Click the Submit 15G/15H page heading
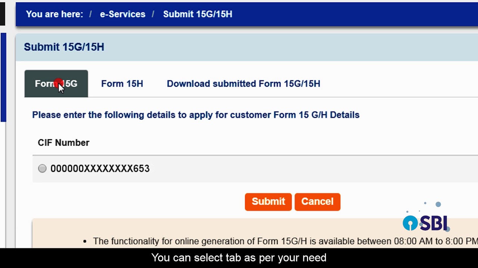 point(64,47)
